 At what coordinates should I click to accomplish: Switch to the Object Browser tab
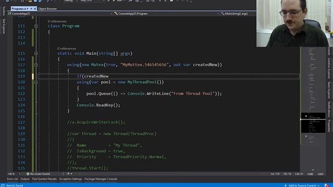(47, 9)
